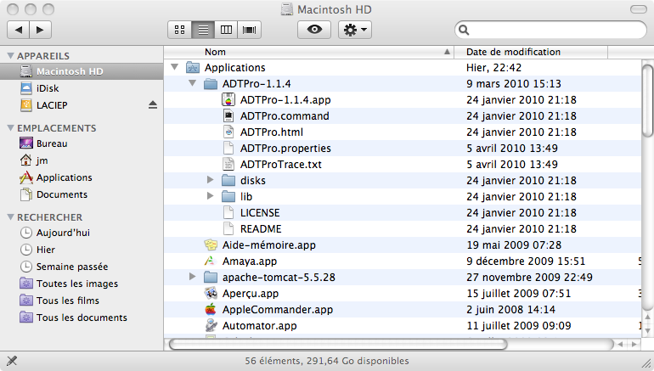Select the ADTProTrace.txt file icon
Screen dimensions: 654x371
(228, 164)
